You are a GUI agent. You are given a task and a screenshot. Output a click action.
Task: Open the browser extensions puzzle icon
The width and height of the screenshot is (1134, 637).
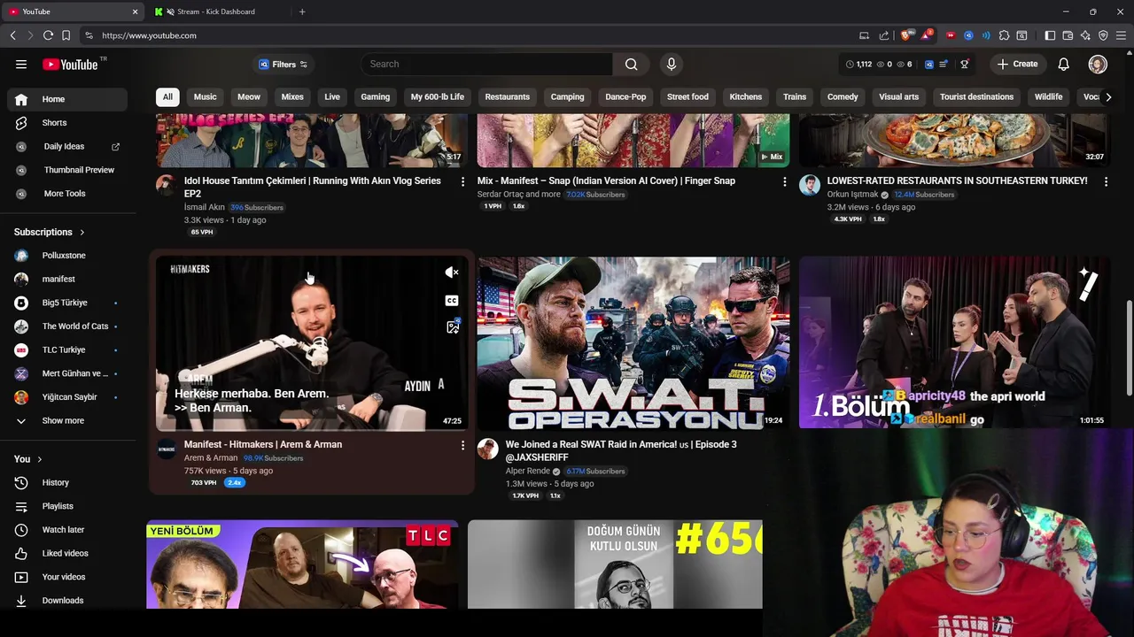1004,35
